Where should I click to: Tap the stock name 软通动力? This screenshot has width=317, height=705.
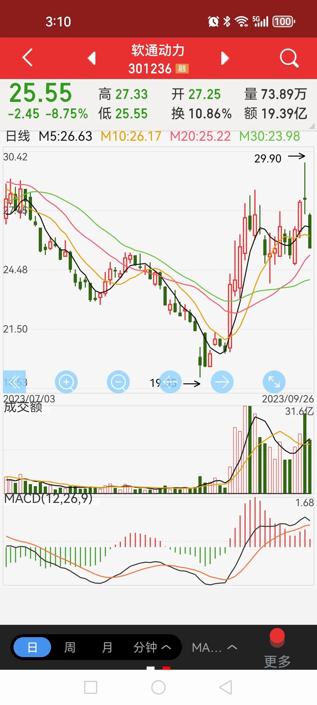[x=158, y=50]
